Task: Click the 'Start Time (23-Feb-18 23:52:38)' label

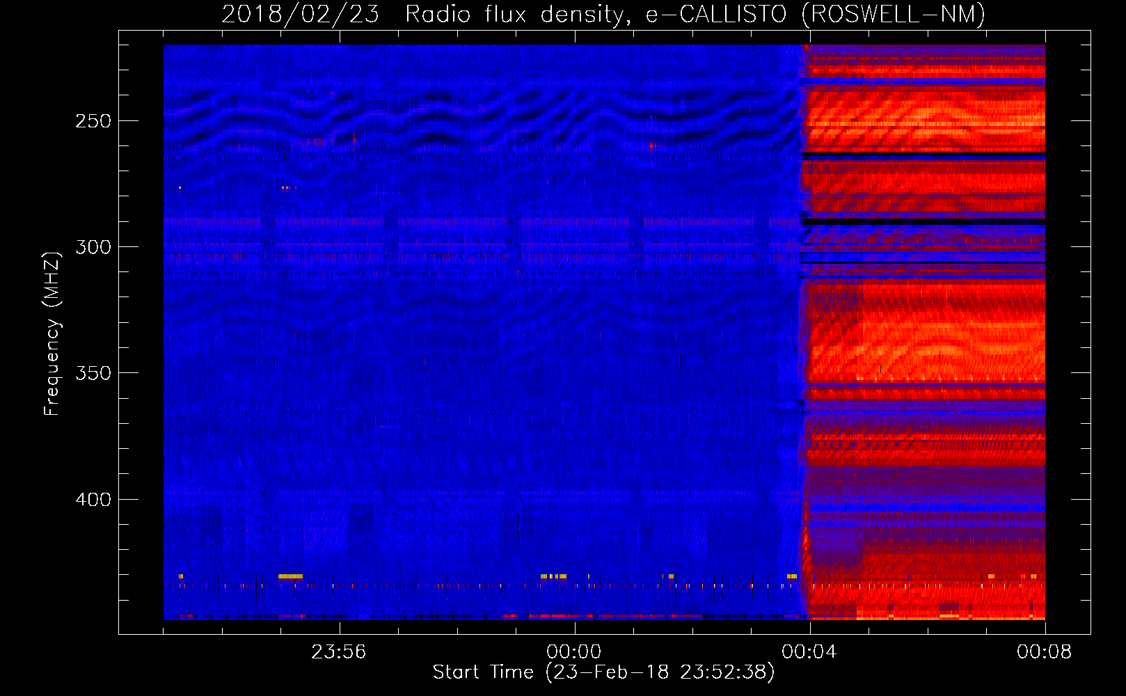Action: pos(603,672)
